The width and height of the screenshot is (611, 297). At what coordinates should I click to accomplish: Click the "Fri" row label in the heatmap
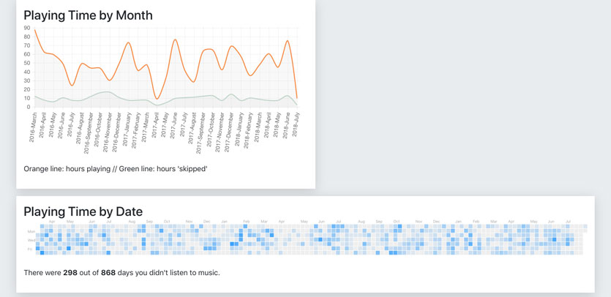point(30,249)
